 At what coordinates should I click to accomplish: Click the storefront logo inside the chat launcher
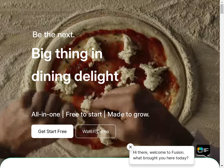200,150
